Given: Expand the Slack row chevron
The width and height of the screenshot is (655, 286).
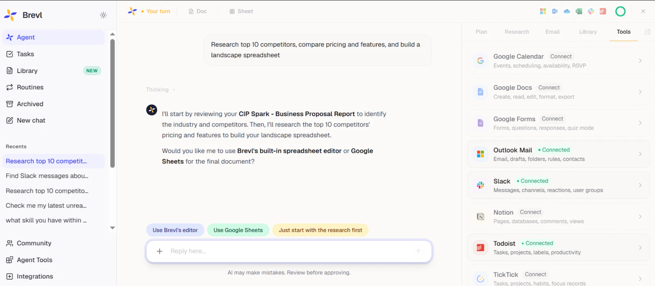Looking at the screenshot, I should [640, 185].
